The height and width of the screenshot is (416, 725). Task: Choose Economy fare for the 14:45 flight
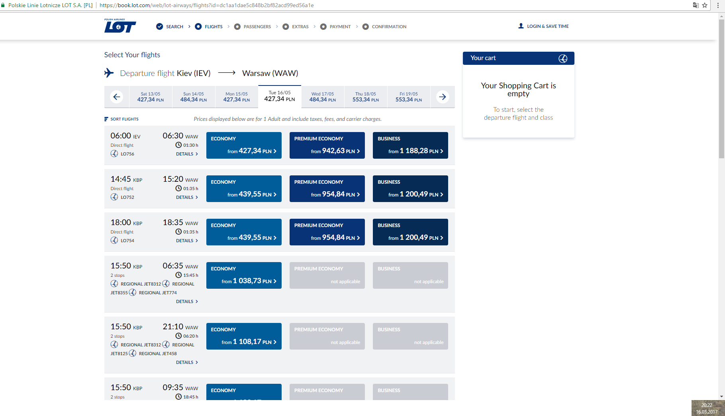244,189
